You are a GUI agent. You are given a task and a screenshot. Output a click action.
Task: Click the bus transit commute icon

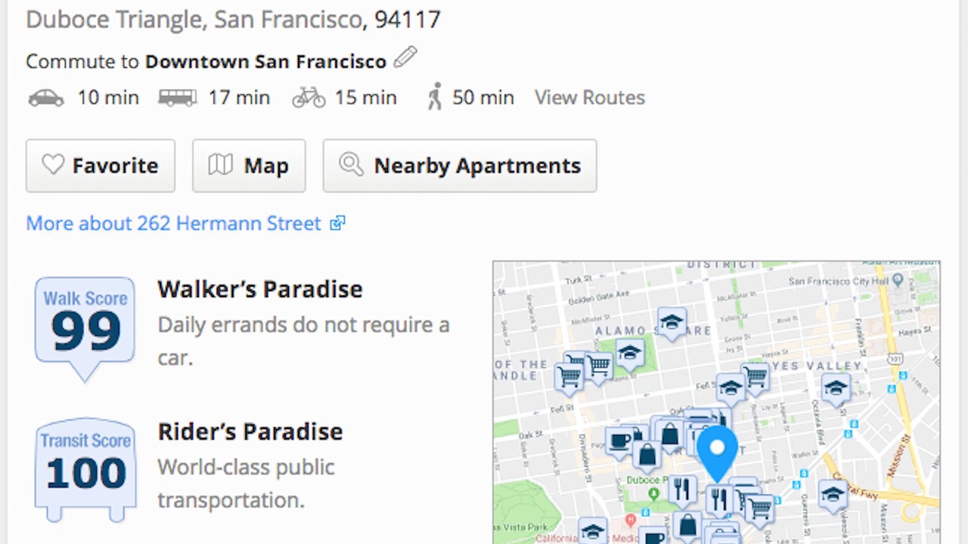click(177, 98)
